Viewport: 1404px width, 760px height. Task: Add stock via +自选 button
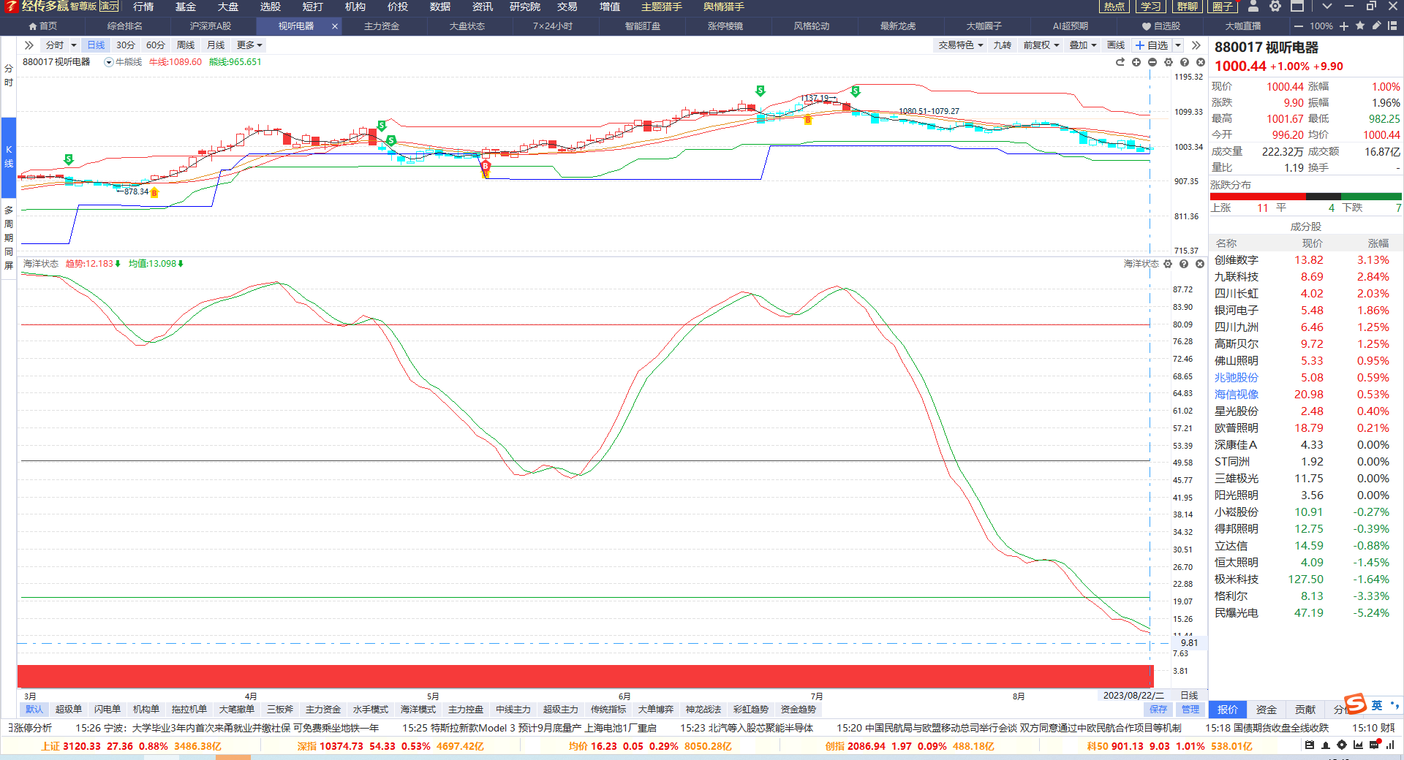pos(1152,45)
